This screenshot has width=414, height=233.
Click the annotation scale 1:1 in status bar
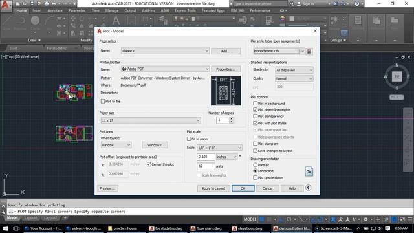point(355,219)
